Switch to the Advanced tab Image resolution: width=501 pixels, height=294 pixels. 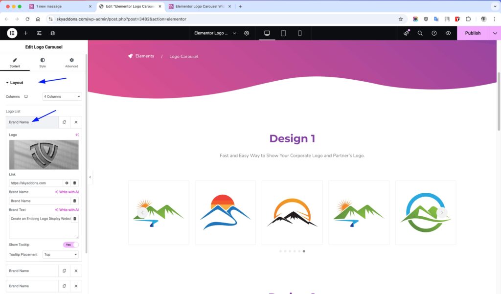click(x=71, y=63)
